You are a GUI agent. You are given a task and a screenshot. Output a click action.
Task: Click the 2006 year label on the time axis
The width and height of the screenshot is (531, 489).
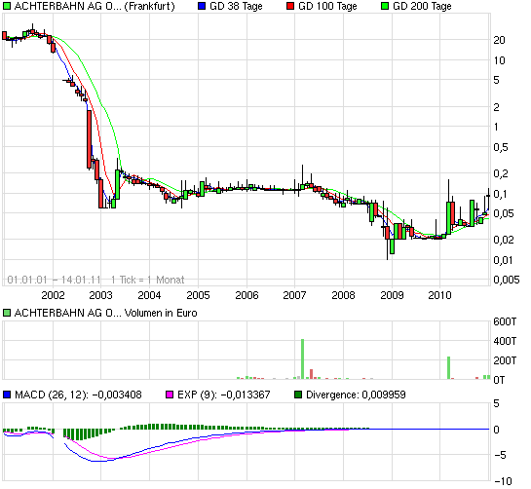(247, 295)
